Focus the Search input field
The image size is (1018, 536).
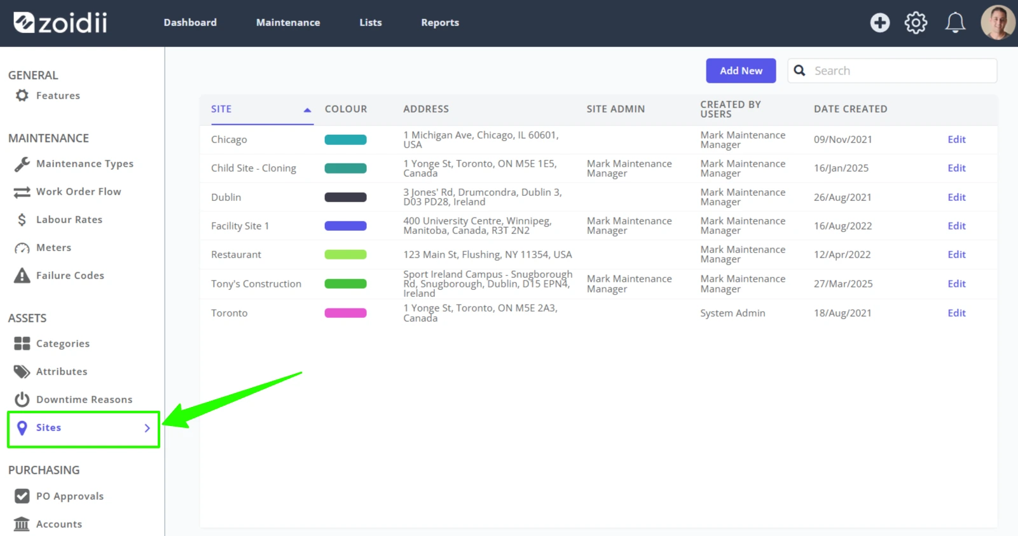pos(892,71)
